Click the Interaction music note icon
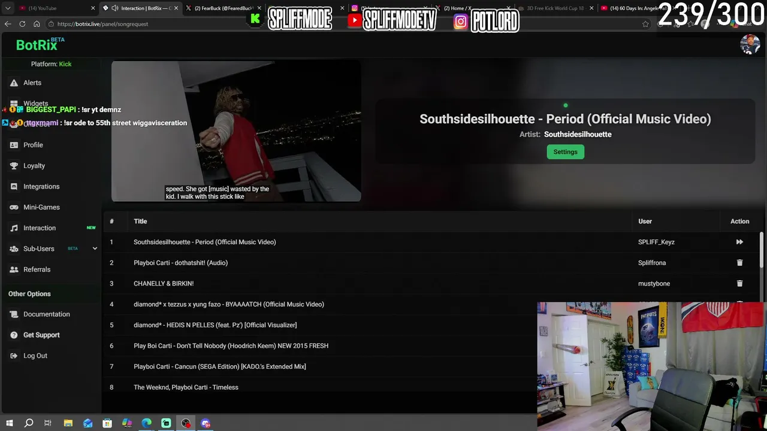 pyautogui.click(x=14, y=228)
